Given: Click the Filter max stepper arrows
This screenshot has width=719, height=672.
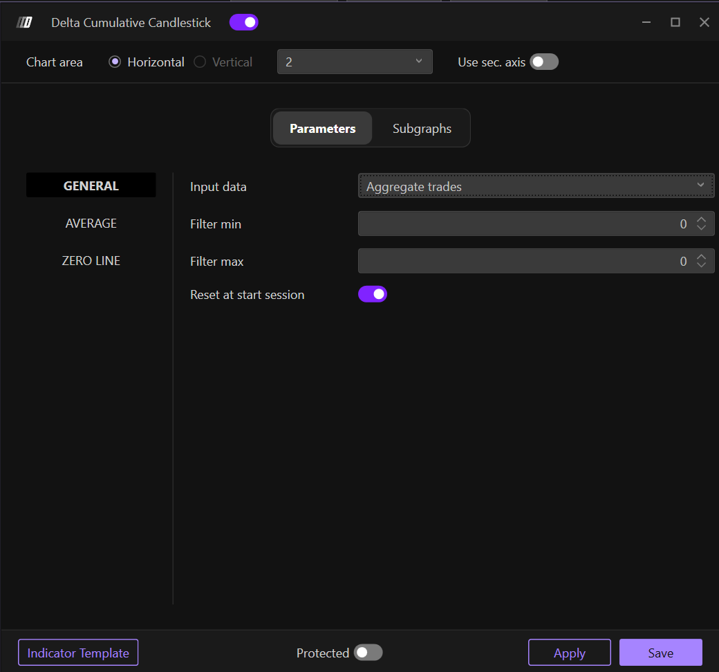Looking at the screenshot, I should (702, 261).
